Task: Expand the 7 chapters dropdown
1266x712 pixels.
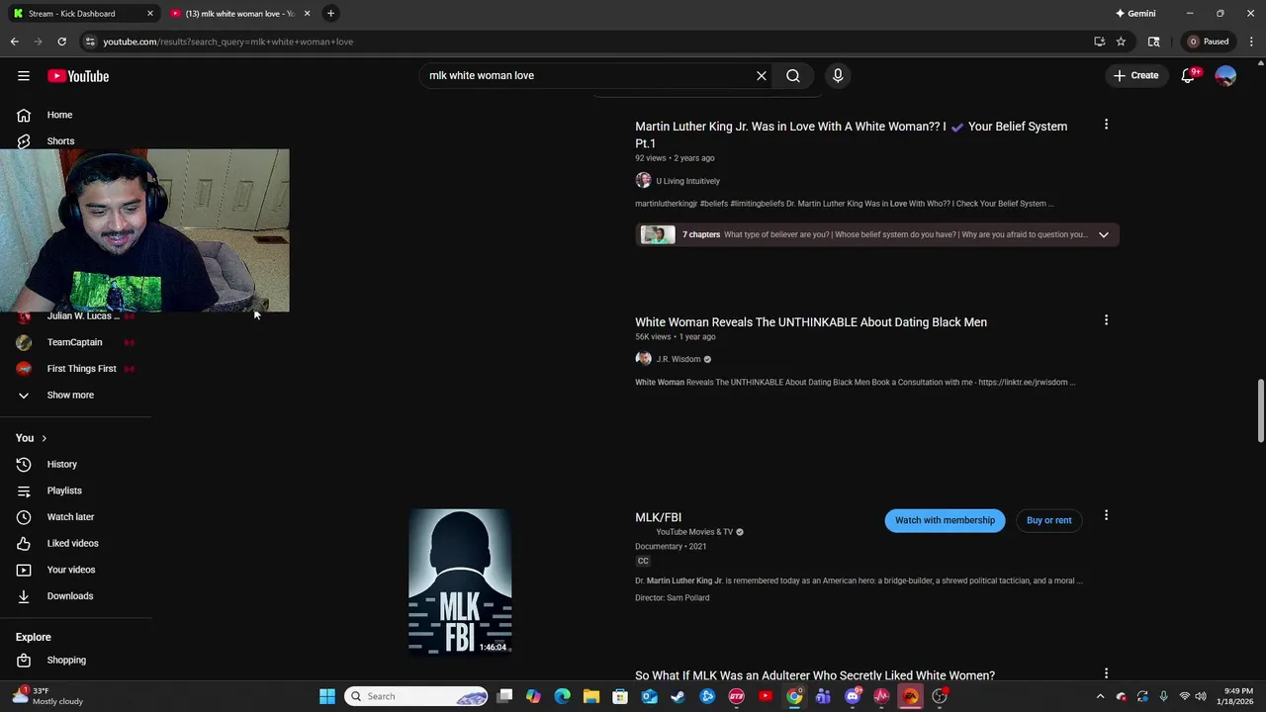Action: pos(1103,235)
